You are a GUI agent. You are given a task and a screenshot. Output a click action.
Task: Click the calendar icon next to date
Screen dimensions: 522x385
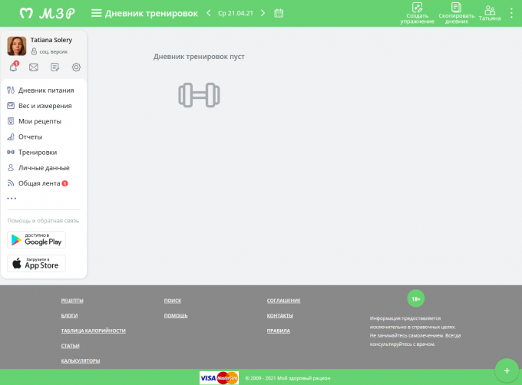(x=279, y=13)
